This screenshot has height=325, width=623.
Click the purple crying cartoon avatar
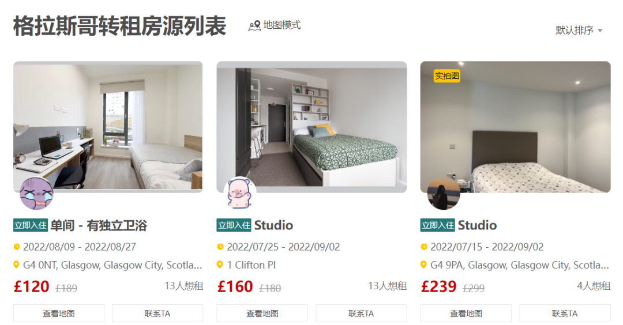click(x=36, y=193)
